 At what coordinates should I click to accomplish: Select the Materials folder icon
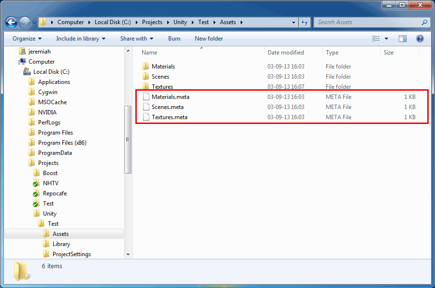click(x=145, y=66)
